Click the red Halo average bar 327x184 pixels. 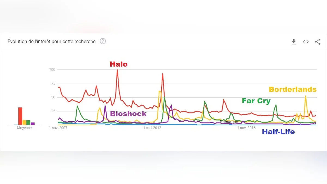click(20, 116)
